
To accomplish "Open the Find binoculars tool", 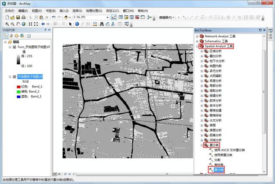I will 102,24.
